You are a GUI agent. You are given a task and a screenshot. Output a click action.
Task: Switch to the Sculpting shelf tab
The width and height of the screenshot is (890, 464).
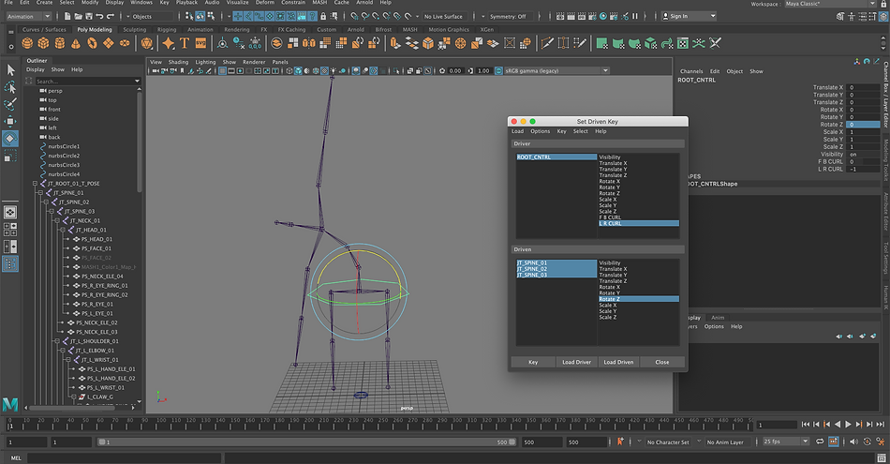(x=135, y=30)
